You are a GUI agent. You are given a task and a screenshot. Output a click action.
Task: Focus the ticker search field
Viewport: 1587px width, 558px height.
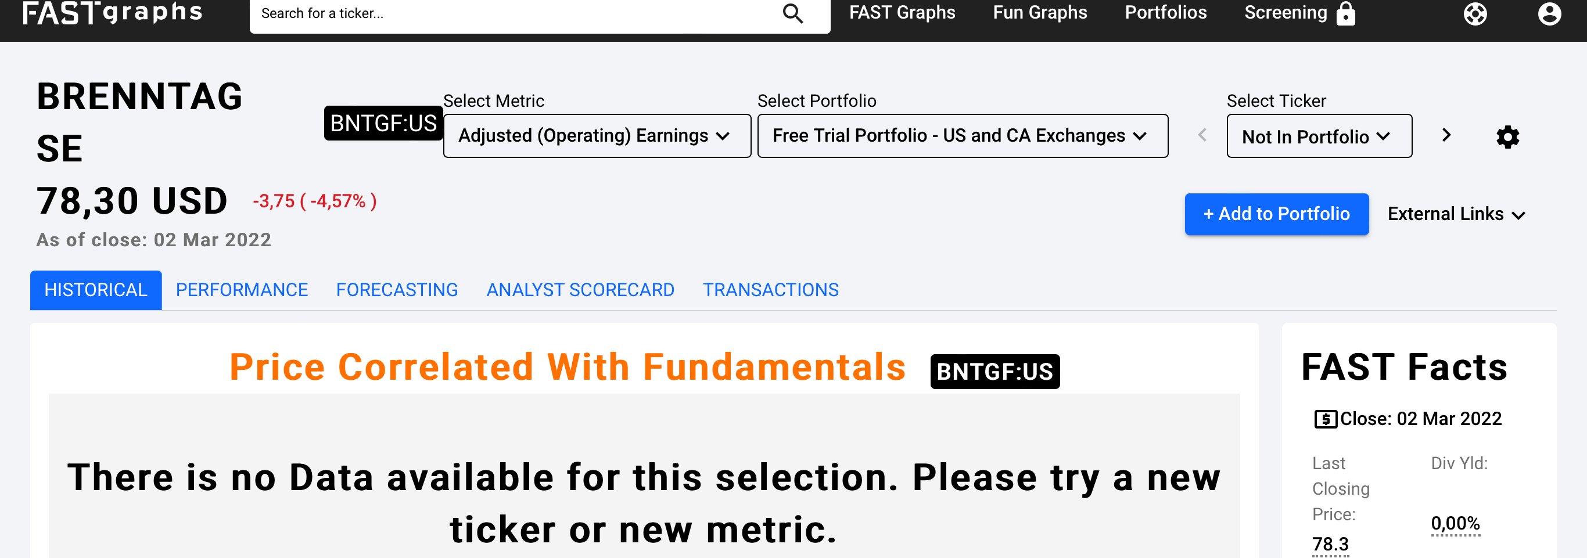(511, 13)
